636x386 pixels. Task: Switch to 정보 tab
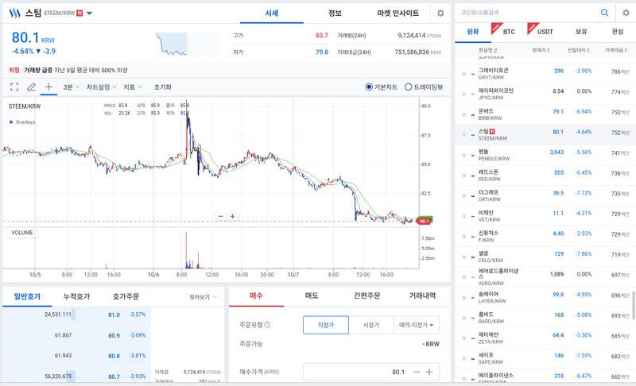click(x=335, y=14)
